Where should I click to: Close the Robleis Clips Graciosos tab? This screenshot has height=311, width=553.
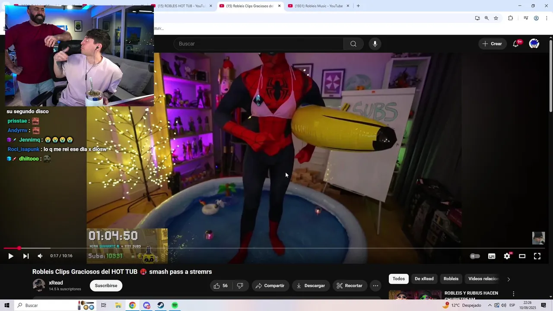tap(280, 6)
